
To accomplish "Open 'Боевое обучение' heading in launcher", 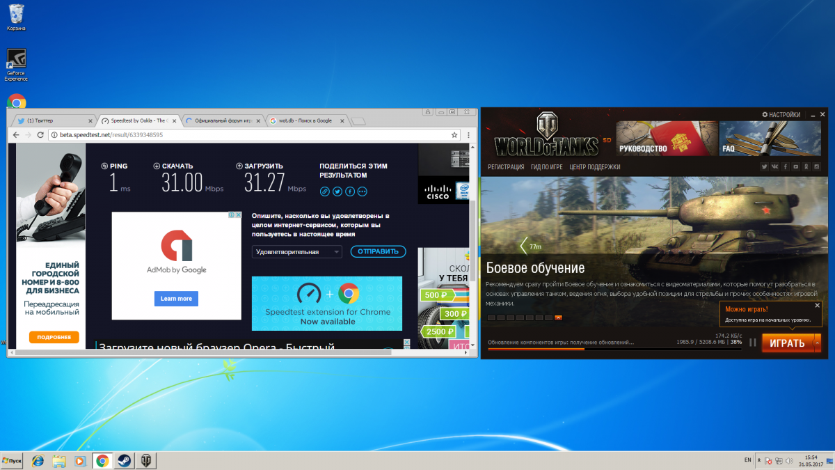I will (x=535, y=268).
